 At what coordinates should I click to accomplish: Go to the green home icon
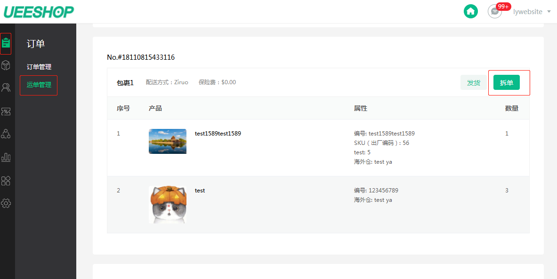point(471,11)
